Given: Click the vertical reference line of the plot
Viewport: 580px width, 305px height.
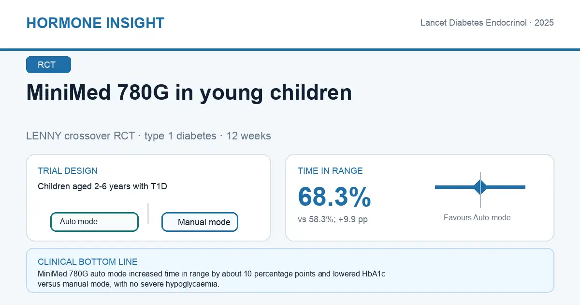Looking at the screenshot, I should coord(480,190).
